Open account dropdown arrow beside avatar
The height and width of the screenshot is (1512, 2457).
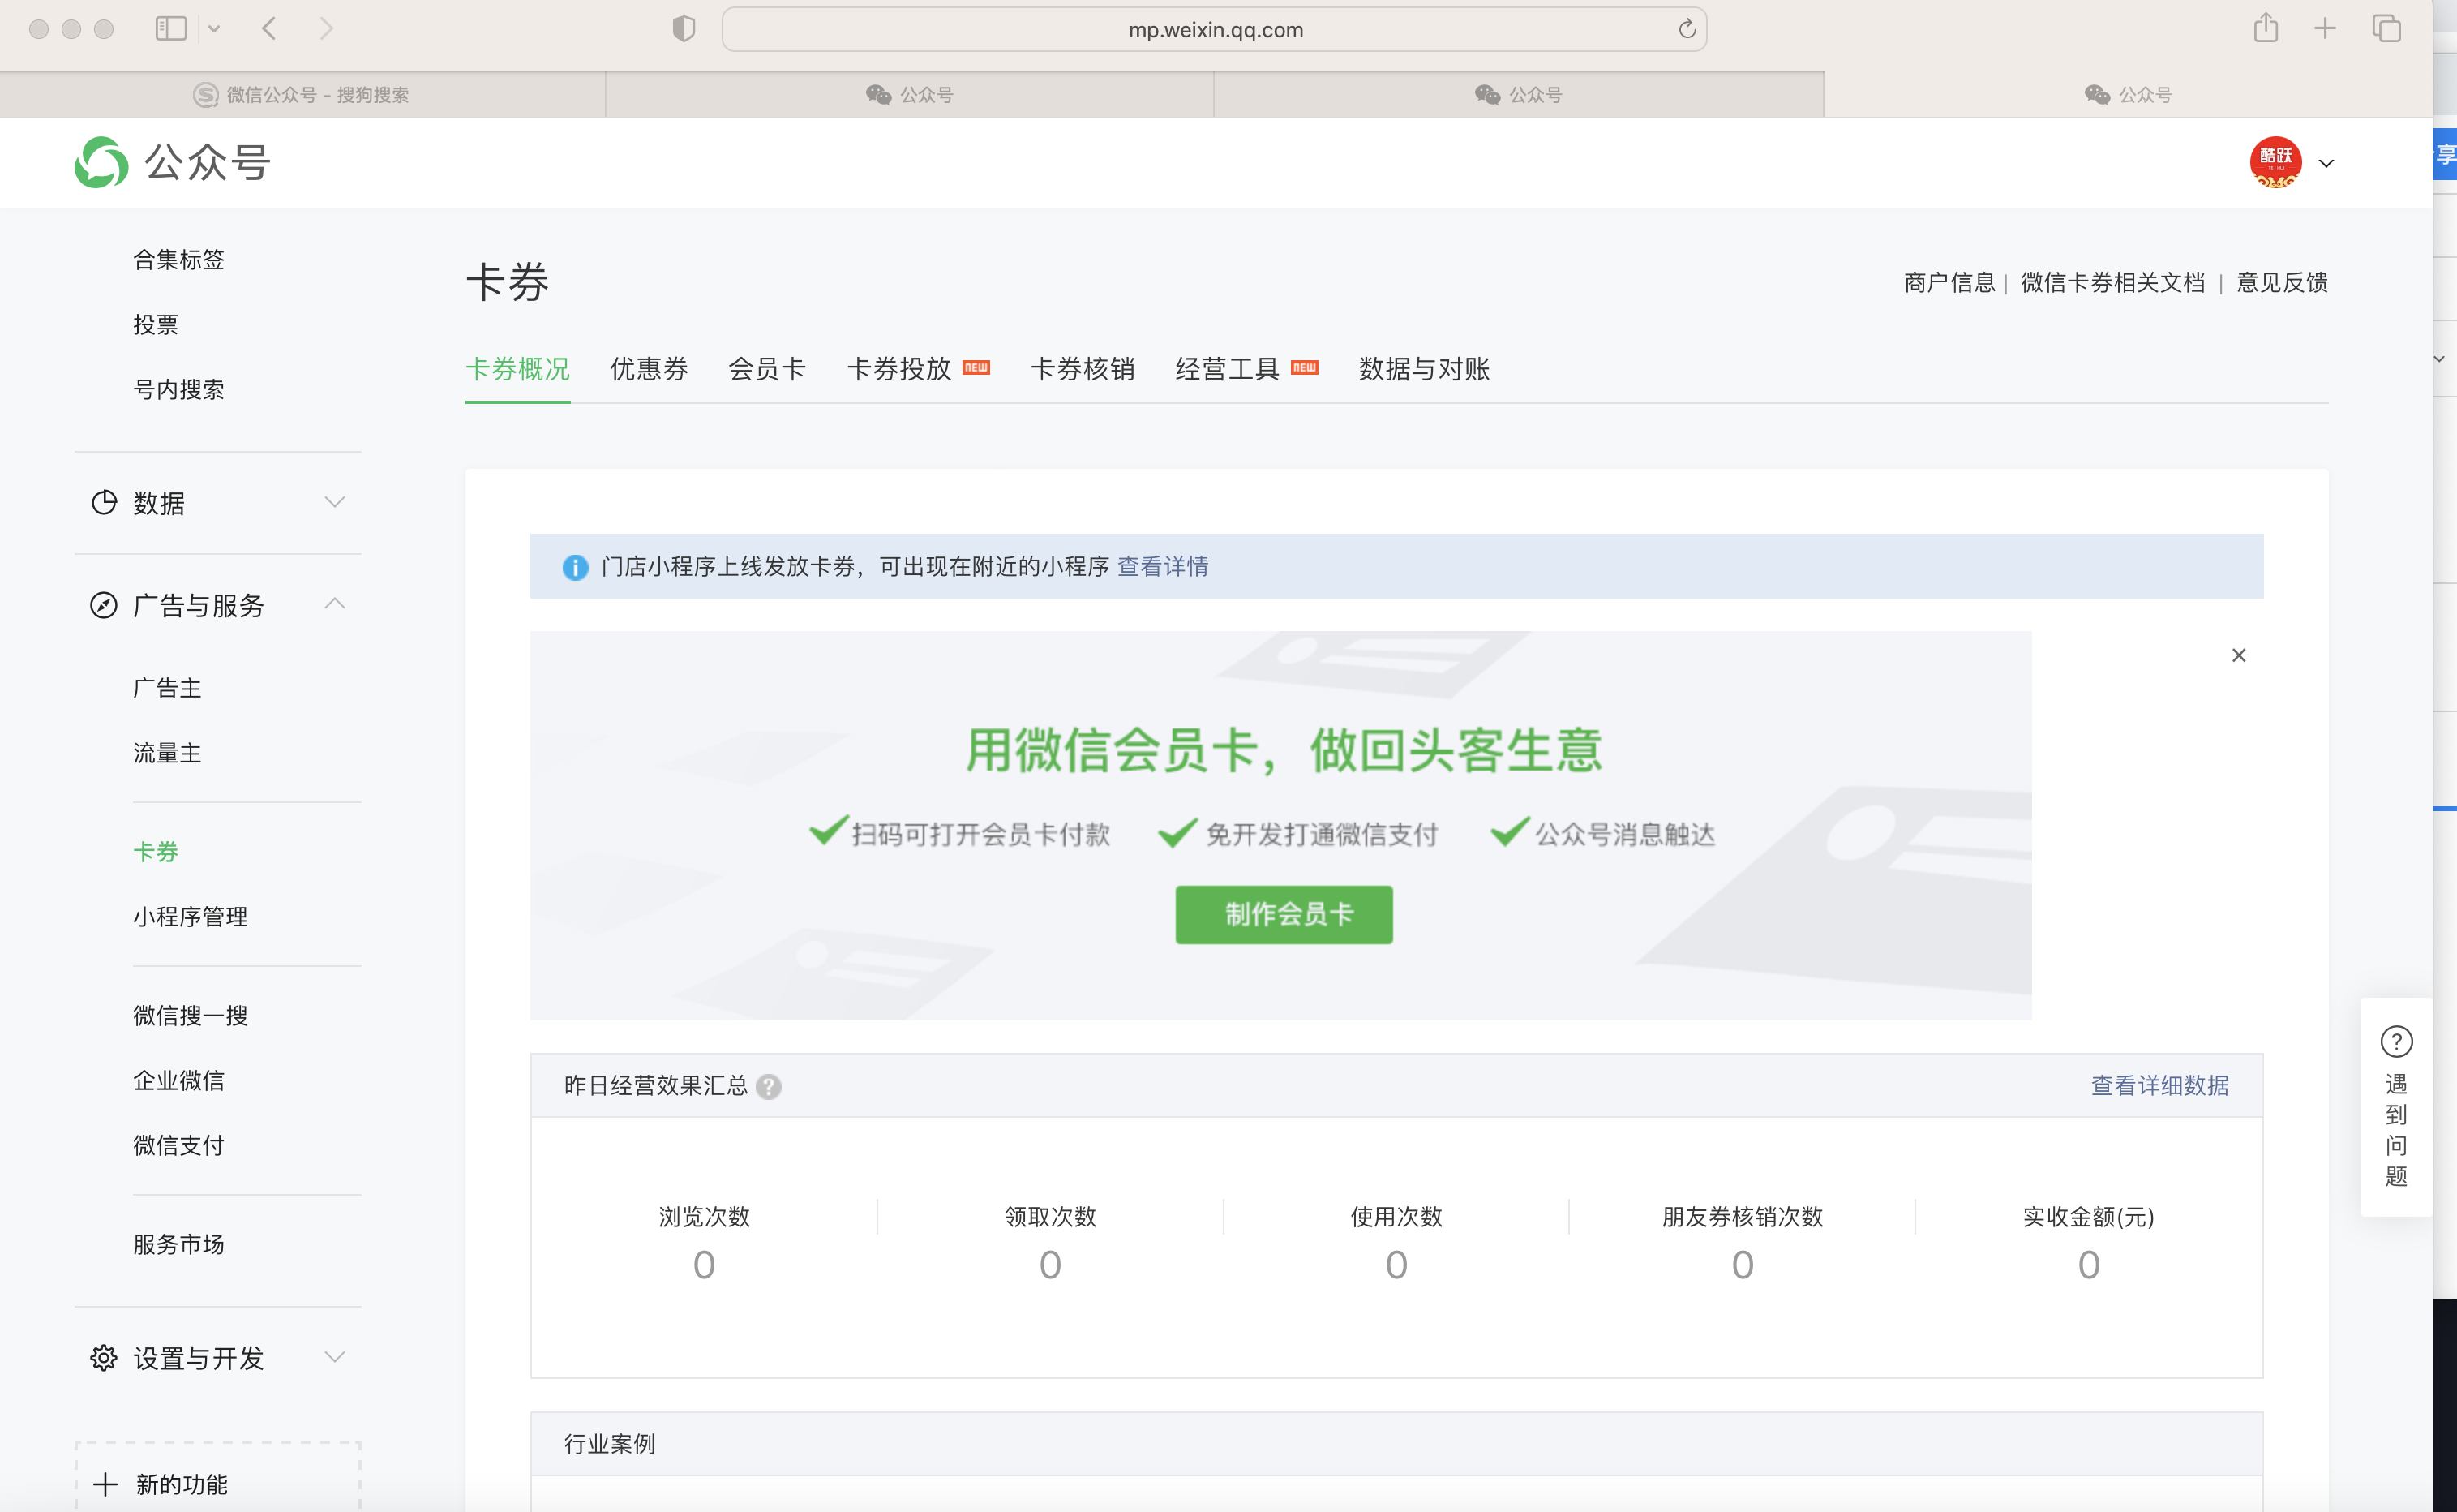click(x=2326, y=164)
